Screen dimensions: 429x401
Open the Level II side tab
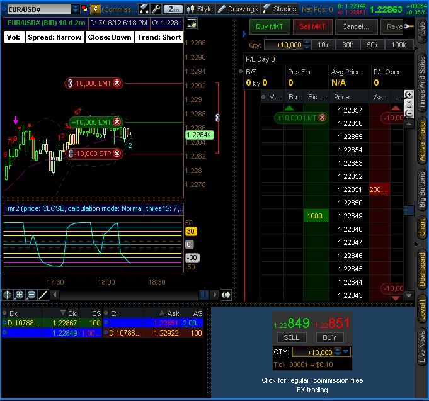pyautogui.click(x=422, y=308)
